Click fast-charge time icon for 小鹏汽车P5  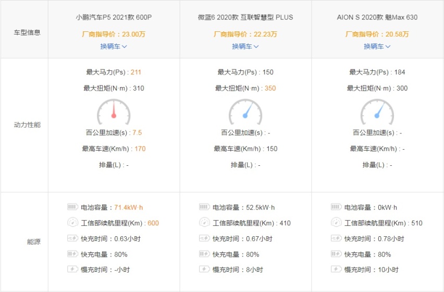(x=72, y=238)
